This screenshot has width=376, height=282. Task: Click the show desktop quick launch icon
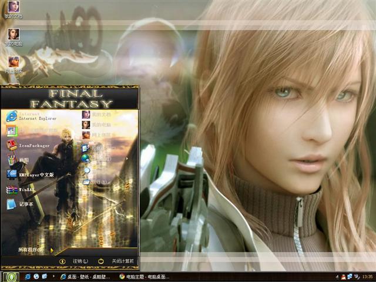[x=45, y=277]
